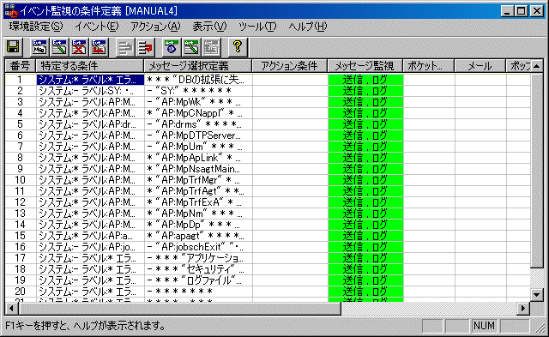Click row 15 システム:* ラベル:AP:a... condition cell

click(x=90, y=236)
